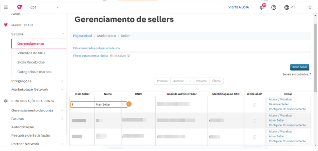Viewport: 318px width, 151px height.
Task: Open the user profile avatar C
Action: (309, 7)
